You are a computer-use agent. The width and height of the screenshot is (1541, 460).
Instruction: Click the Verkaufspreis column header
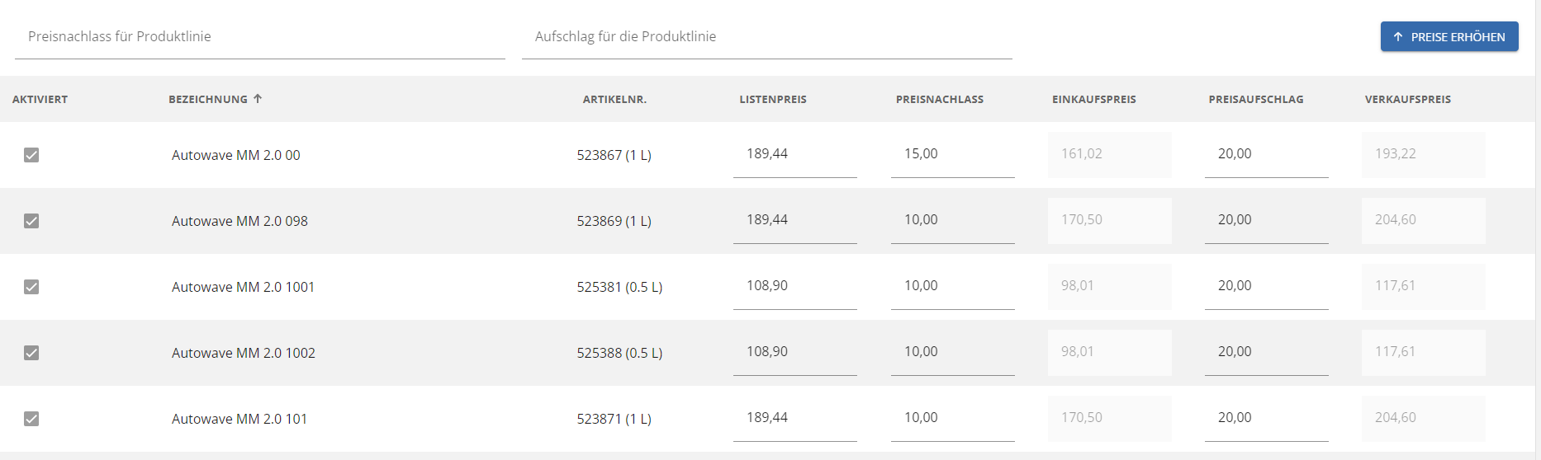pyautogui.click(x=1408, y=99)
